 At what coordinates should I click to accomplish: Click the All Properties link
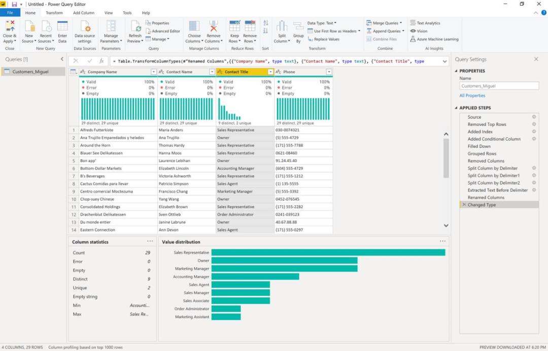click(472, 95)
